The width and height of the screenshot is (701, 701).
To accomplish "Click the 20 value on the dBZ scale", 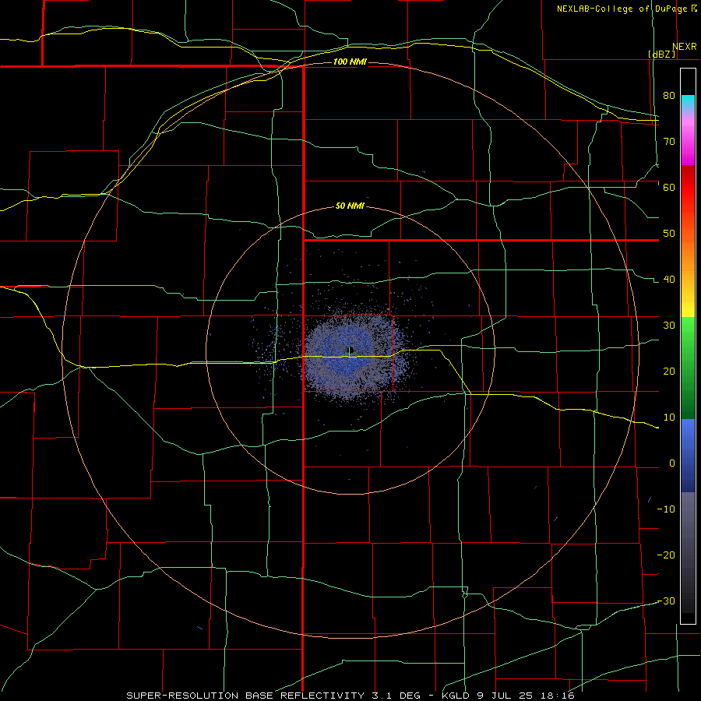I will pos(669,372).
